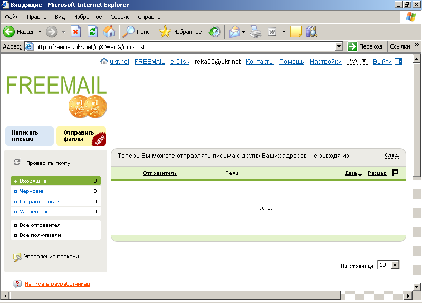Image resolution: width=422 pixels, height=303 pixels.
Task: Click the gold #1 award medals
Action: click(88, 107)
